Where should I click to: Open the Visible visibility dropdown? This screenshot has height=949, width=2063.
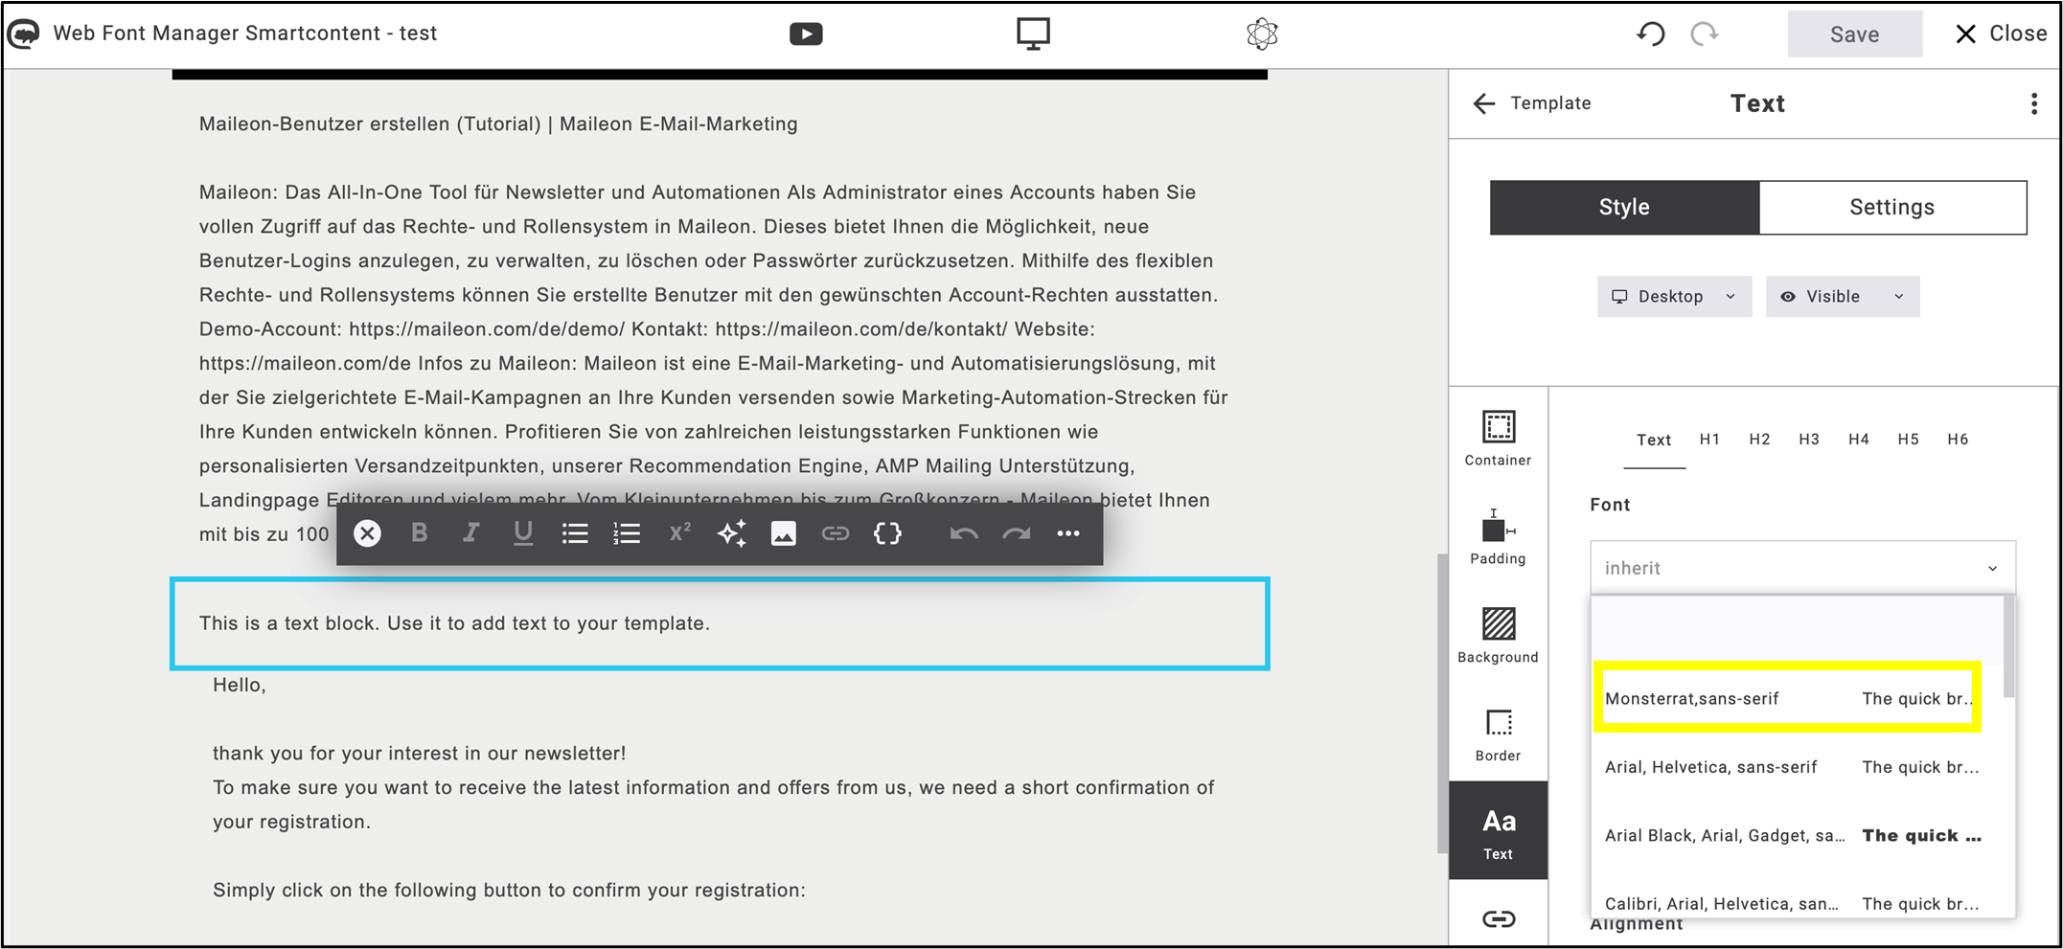point(1843,297)
